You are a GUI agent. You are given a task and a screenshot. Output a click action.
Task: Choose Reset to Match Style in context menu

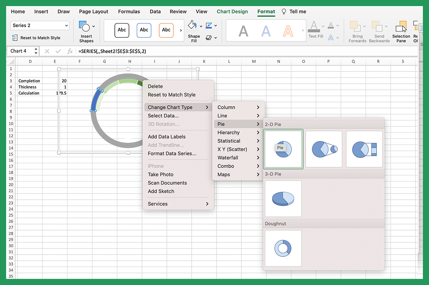pos(178,95)
